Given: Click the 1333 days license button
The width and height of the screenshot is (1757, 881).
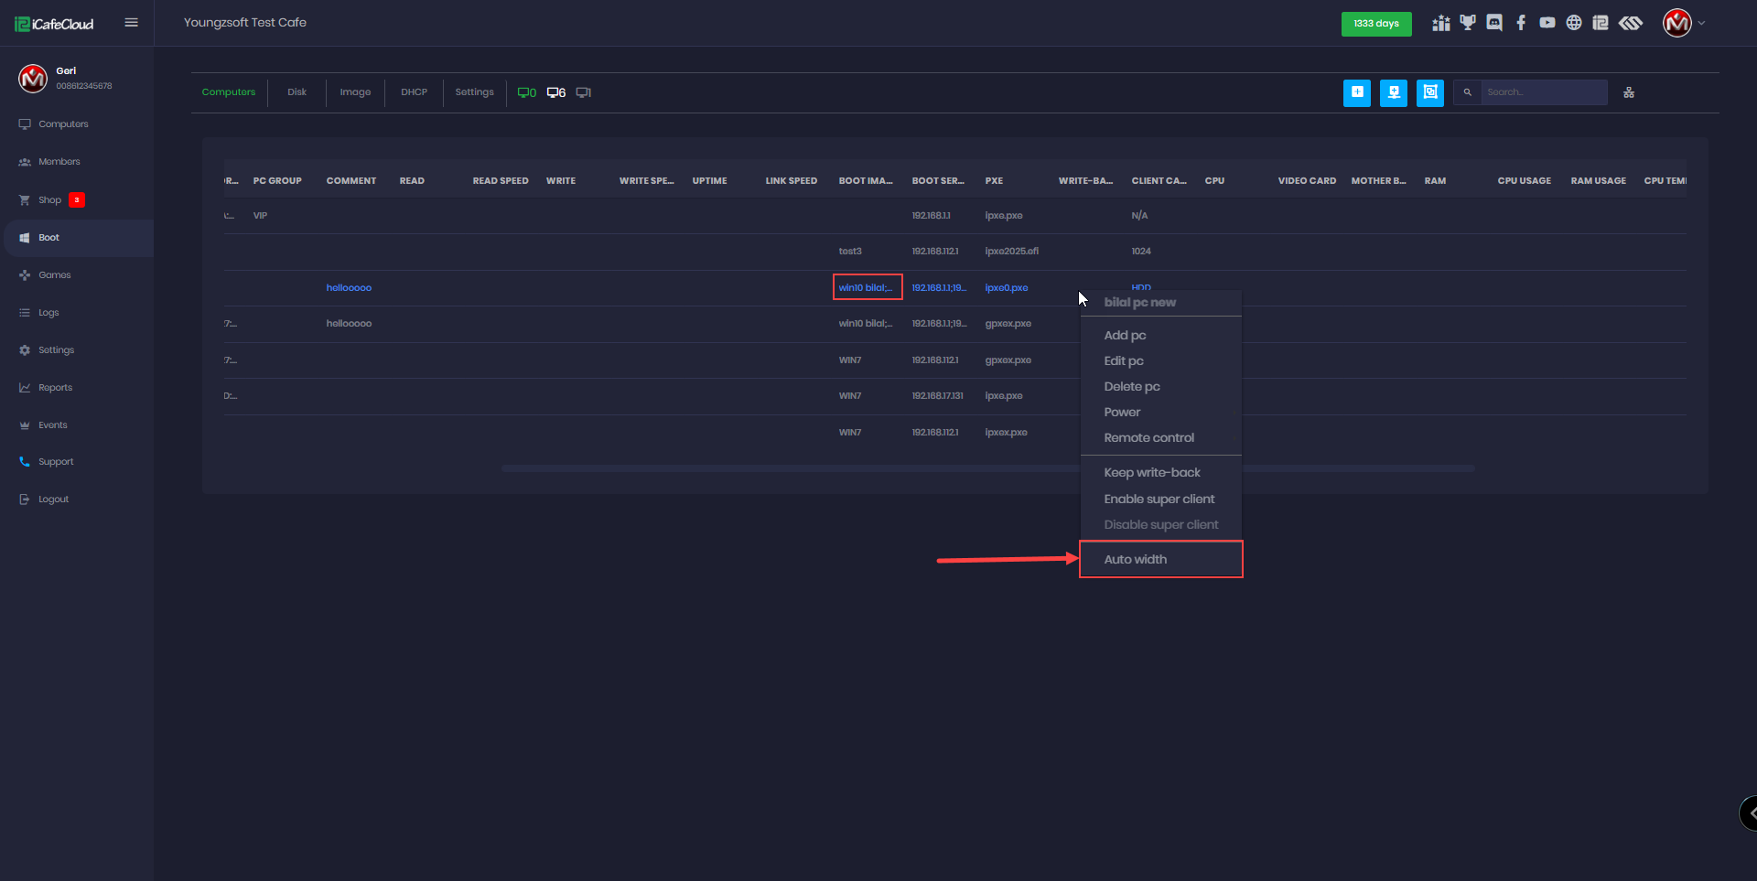Looking at the screenshot, I should pos(1375,24).
